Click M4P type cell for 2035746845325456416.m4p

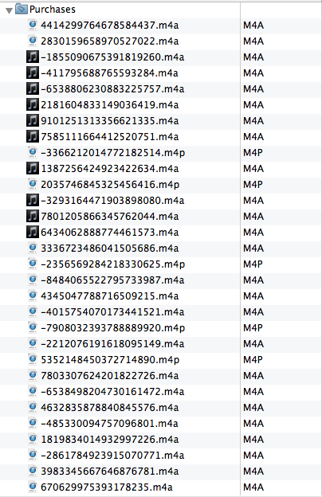pyautogui.click(x=253, y=185)
